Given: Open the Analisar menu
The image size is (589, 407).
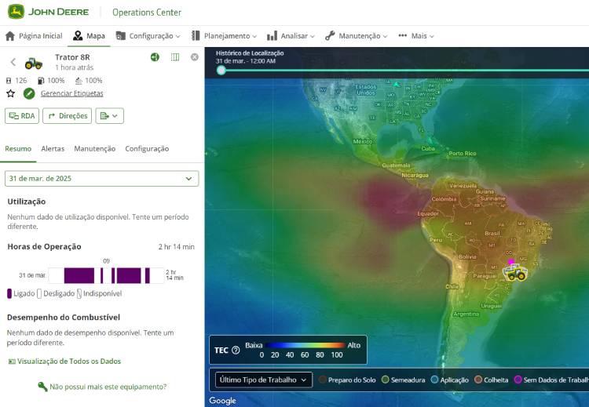Looking at the screenshot, I should [x=291, y=36].
